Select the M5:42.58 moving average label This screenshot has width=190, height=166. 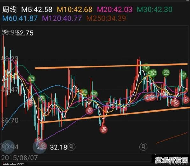(x=37, y=10)
